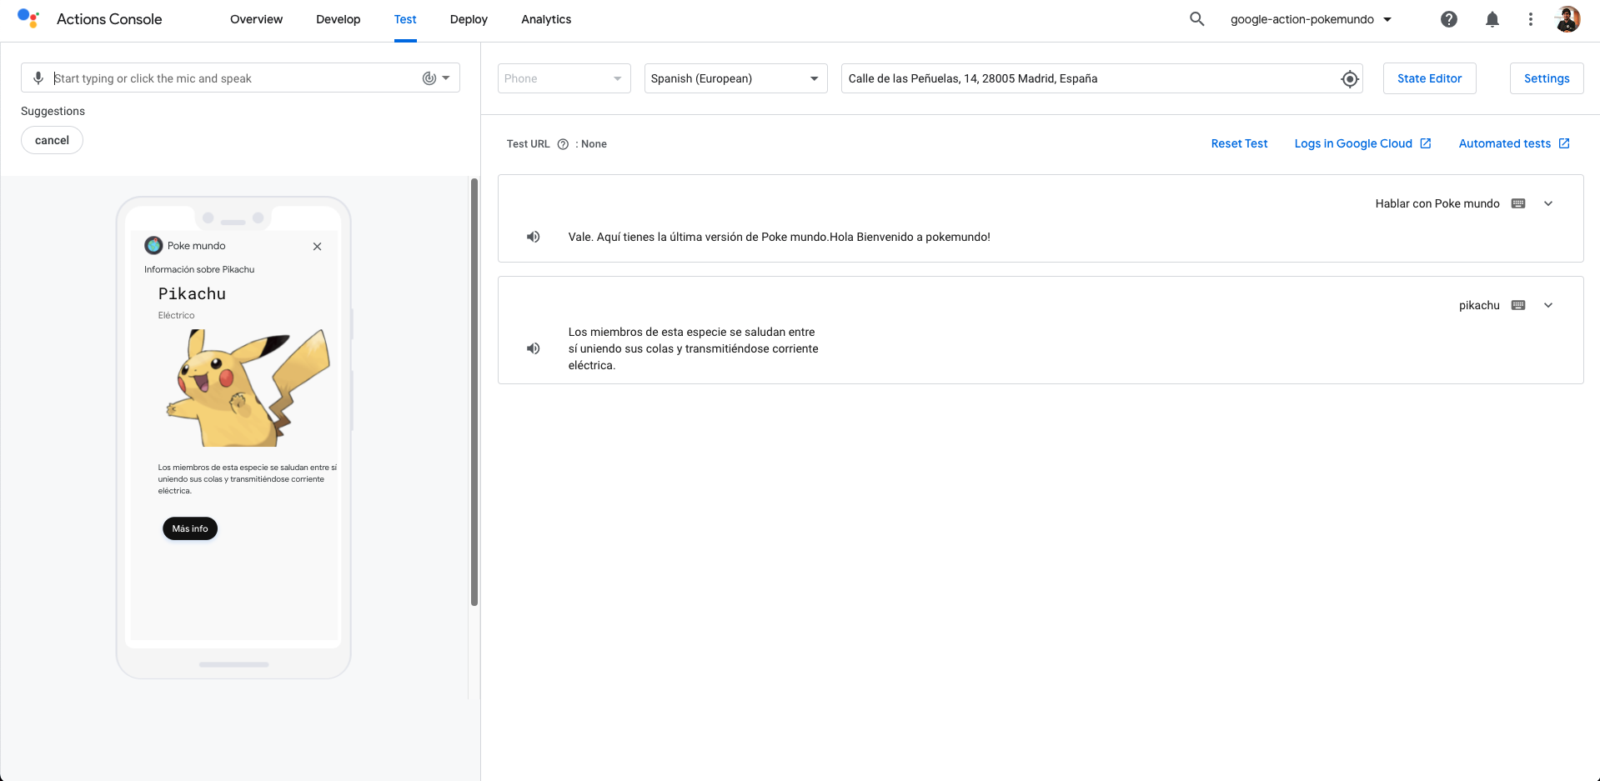
Task: Expand the Hablar con Poke mundo turn
Action: 1548,203
